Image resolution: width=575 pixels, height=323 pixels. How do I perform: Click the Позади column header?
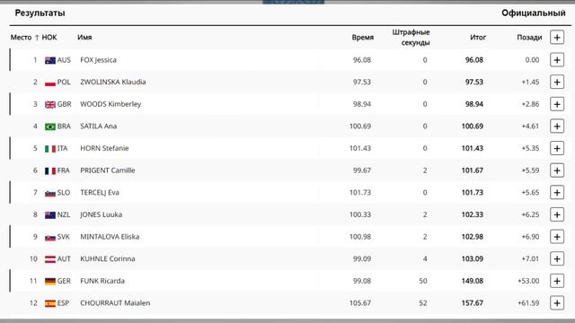pos(529,38)
